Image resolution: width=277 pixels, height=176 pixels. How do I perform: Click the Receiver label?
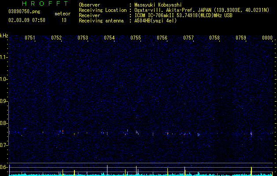[89, 15]
